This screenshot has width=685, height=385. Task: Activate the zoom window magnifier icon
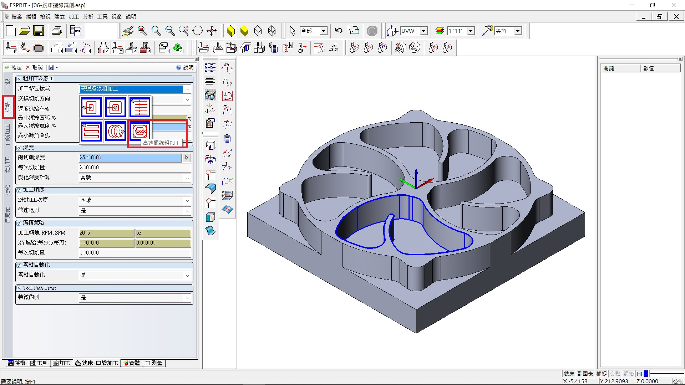tap(142, 31)
